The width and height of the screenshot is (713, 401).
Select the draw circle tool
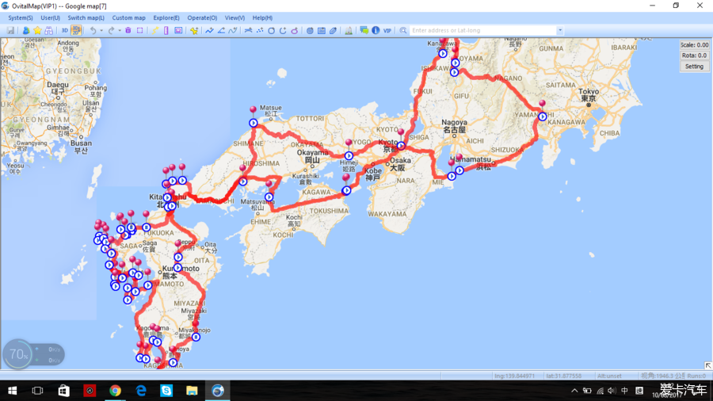272,30
